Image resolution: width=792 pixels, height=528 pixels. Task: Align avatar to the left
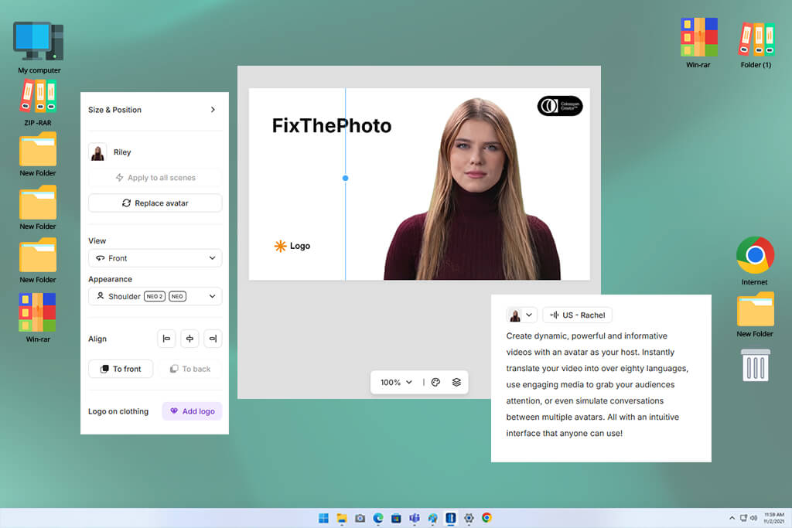pos(166,339)
